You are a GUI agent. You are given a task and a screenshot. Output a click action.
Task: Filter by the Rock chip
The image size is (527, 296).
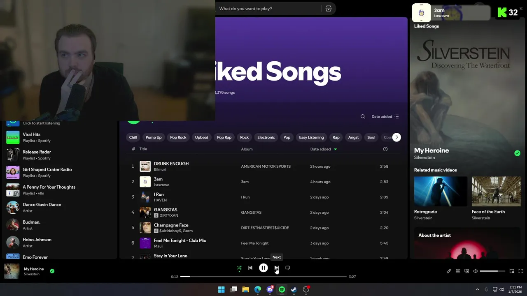245,137
